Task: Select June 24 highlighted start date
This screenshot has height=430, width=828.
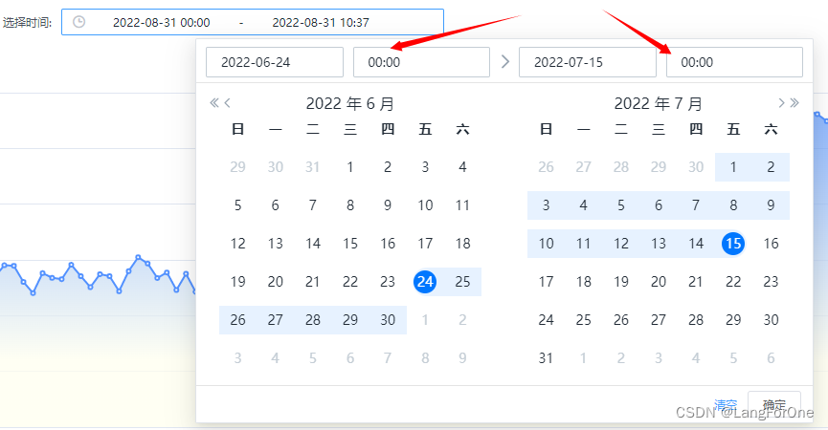Action: point(425,281)
